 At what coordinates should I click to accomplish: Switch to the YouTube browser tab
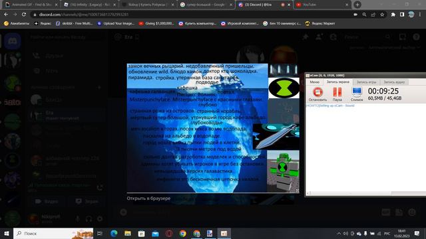pos(322,5)
